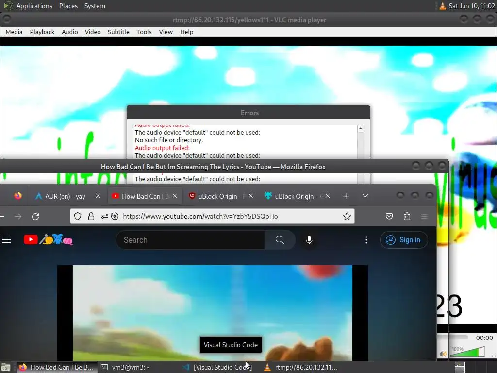Open the VLC View menu
497x373 pixels.
pos(166,32)
